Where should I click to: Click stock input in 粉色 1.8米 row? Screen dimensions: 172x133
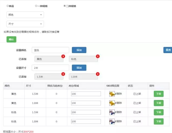tap(86, 121)
